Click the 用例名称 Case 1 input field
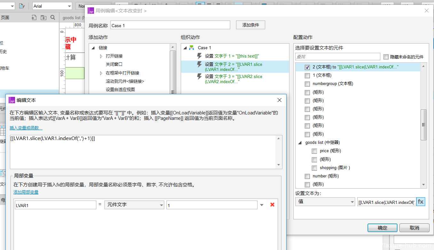 pyautogui.click(x=170, y=25)
